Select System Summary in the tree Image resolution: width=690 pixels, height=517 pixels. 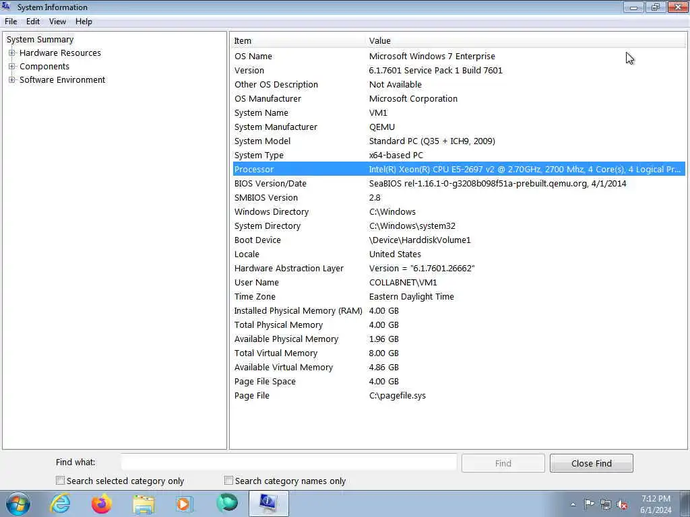pyautogui.click(x=40, y=39)
